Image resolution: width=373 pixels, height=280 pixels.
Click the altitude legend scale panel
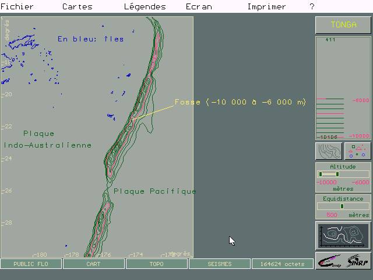tap(343, 88)
